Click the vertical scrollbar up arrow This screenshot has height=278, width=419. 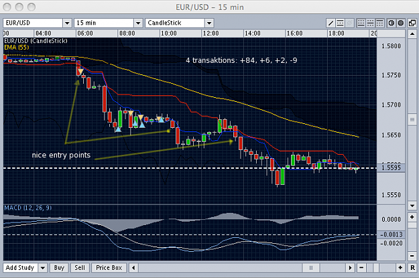(x=412, y=33)
